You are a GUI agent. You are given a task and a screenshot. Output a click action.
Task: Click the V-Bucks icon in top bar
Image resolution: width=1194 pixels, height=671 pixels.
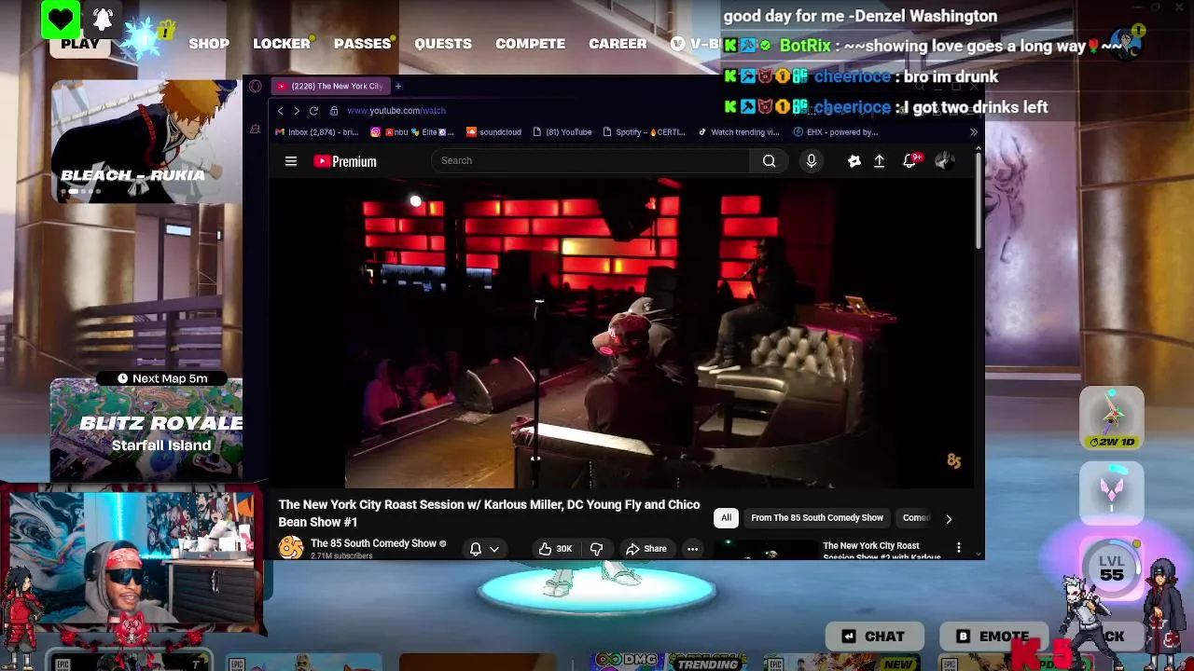click(x=678, y=44)
